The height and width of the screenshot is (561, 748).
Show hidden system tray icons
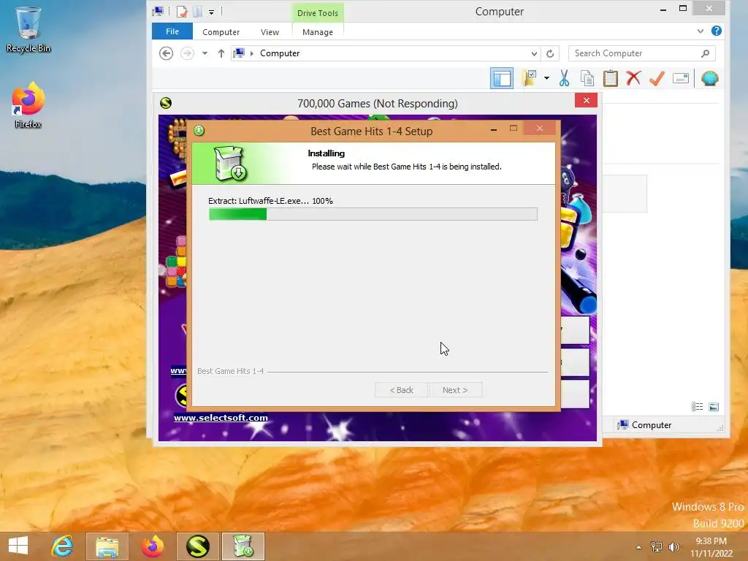tap(638, 547)
